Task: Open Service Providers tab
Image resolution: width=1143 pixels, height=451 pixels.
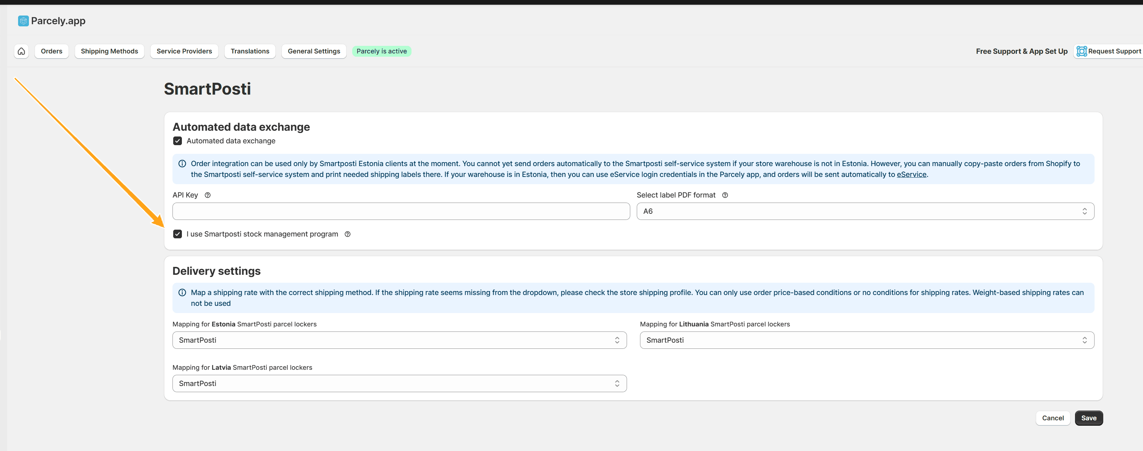Action: coord(184,51)
